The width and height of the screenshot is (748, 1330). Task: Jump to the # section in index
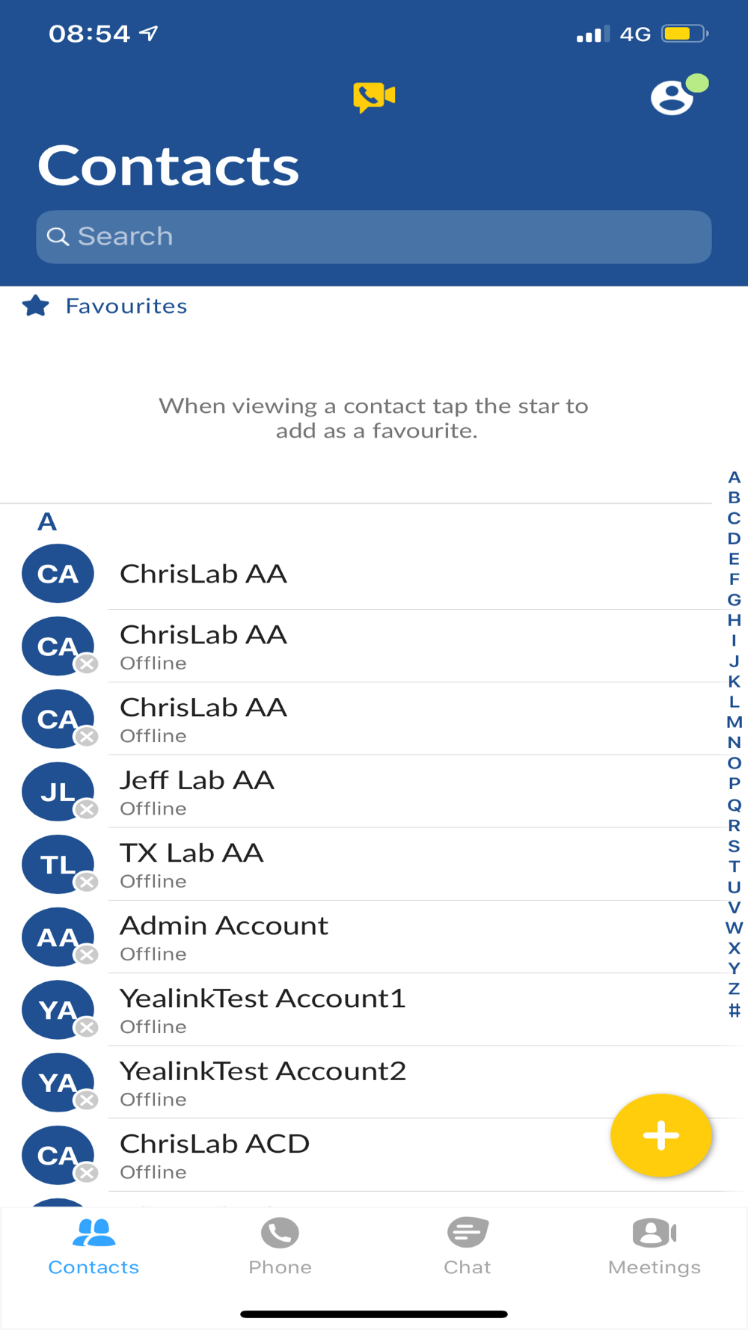(735, 1011)
